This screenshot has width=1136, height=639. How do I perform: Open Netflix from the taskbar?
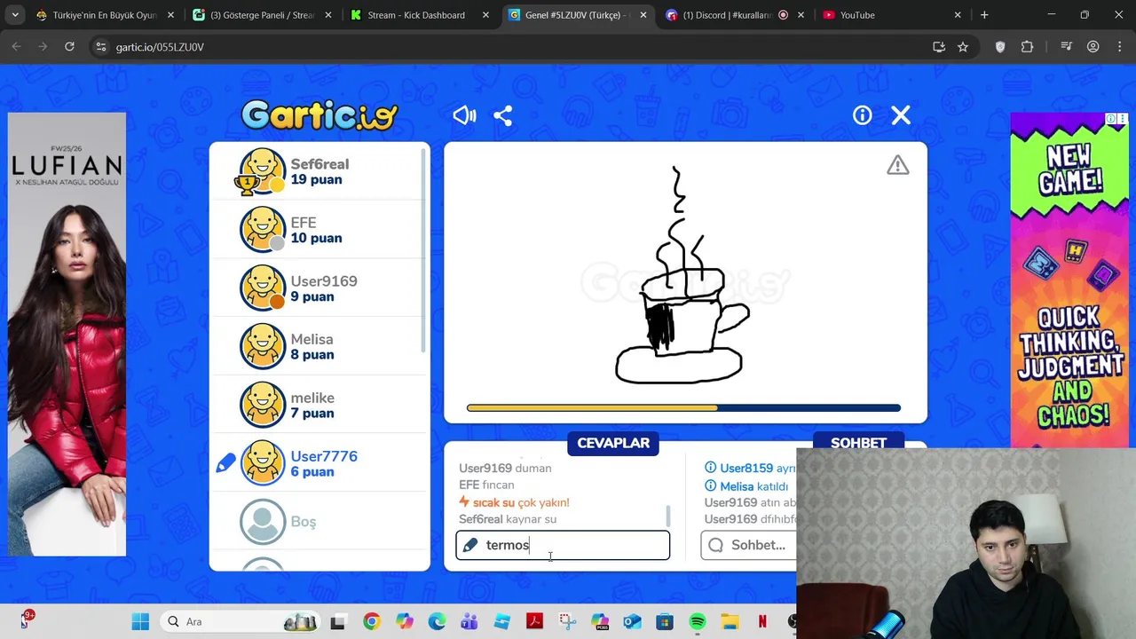click(762, 622)
